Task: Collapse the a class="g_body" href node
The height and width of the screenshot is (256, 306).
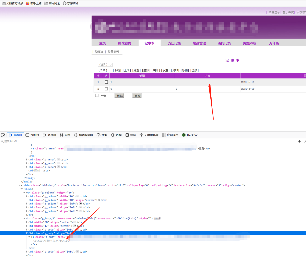Action: [x=29, y=237]
